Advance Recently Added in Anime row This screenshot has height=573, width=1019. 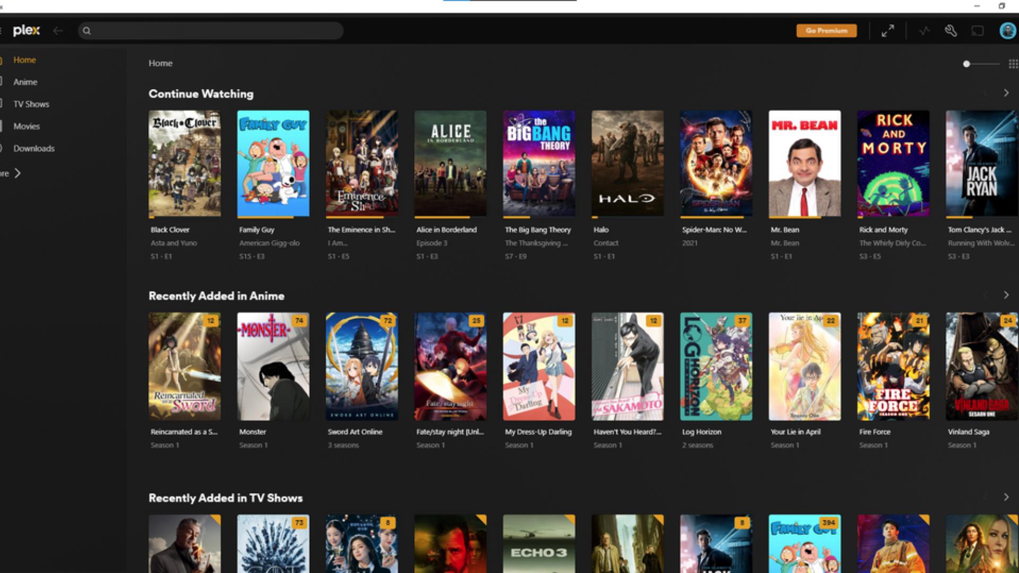[x=1006, y=295]
